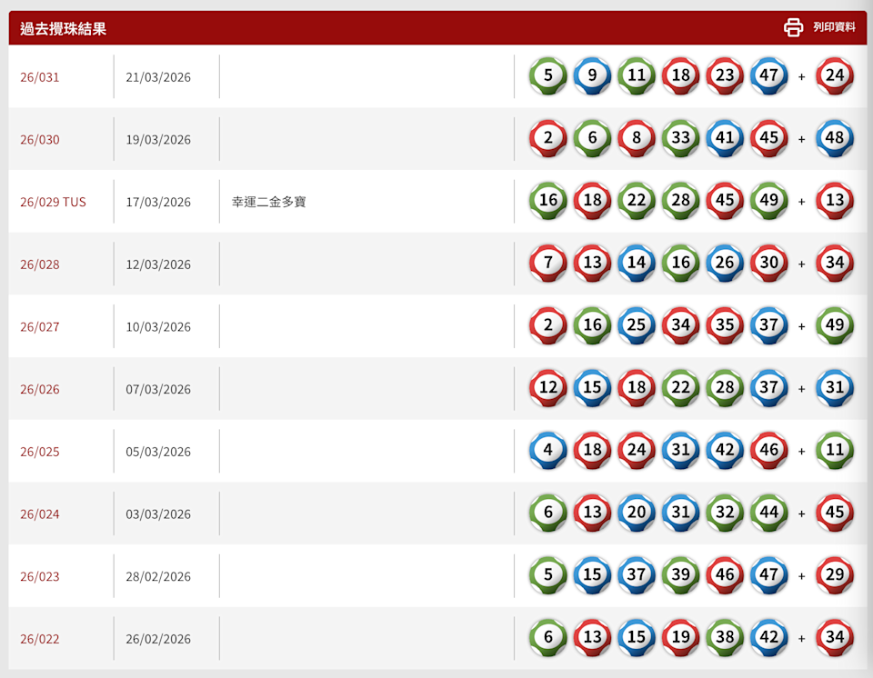Click red ball 19 in draw 26/022
Viewport: 873px width, 678px height.
click(680, 638)
